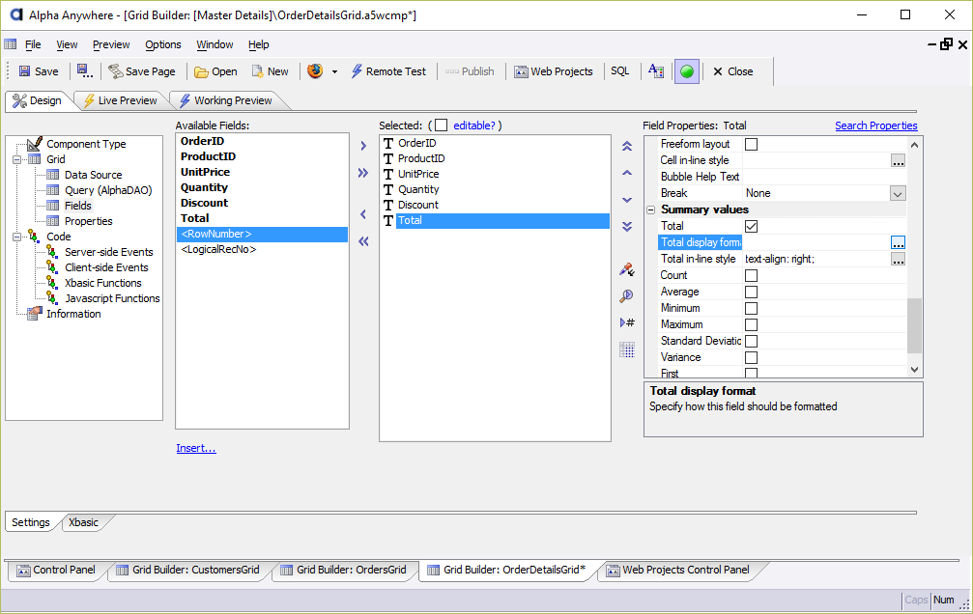Collapse the Summary values section
This screenshot has height=614, width=973.
(x=651, y=210)
